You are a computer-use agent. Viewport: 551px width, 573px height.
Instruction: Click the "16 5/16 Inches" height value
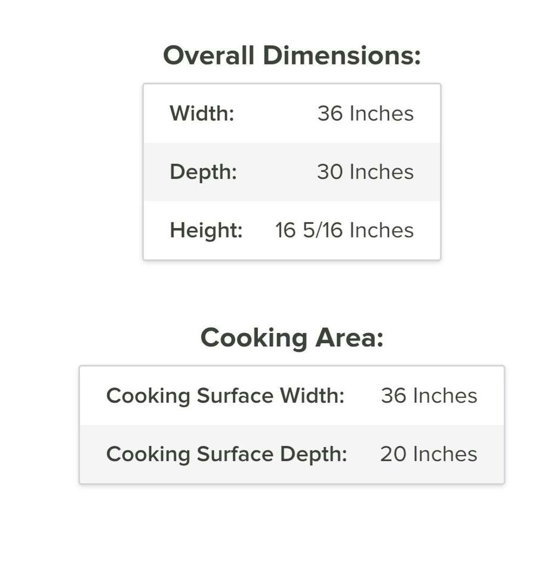[344, 230]
